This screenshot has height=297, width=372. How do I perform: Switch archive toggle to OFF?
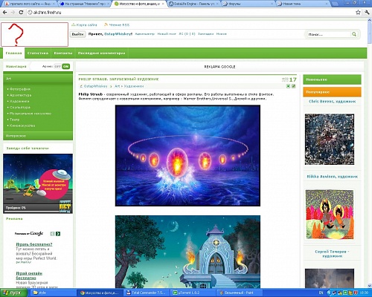pos(57,66)
